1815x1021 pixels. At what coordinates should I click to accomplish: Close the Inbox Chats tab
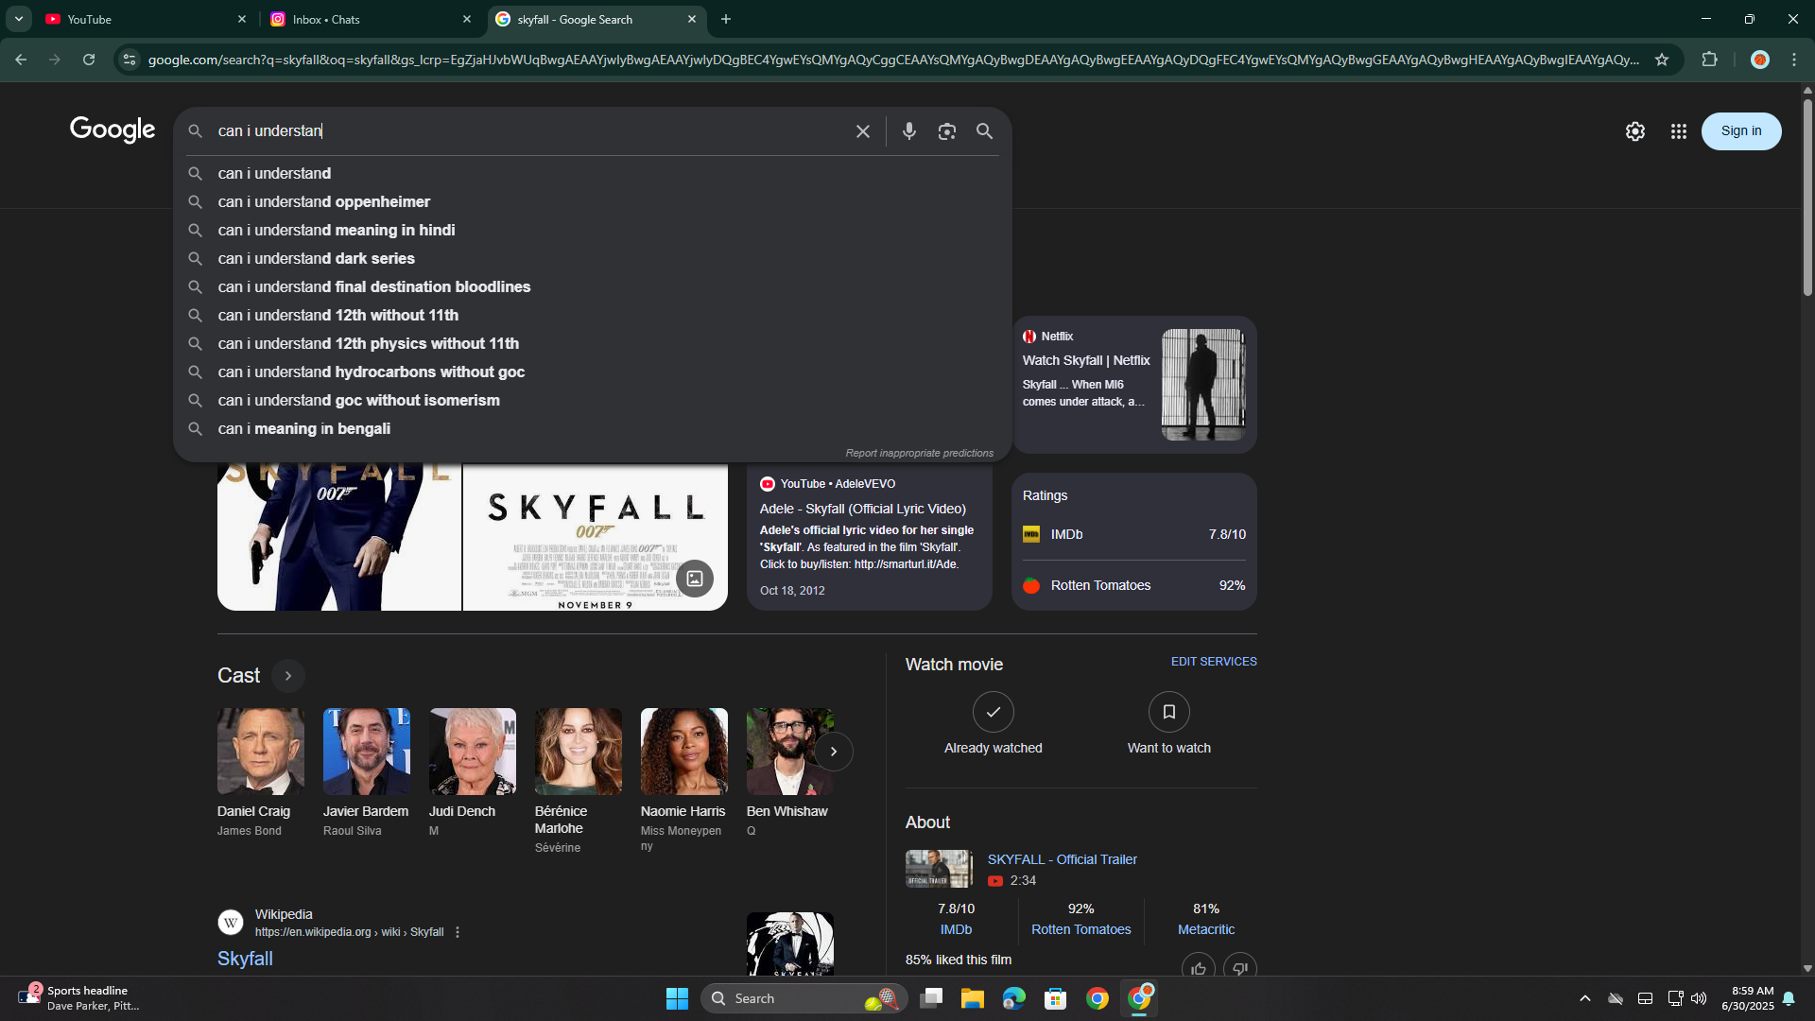466,19
